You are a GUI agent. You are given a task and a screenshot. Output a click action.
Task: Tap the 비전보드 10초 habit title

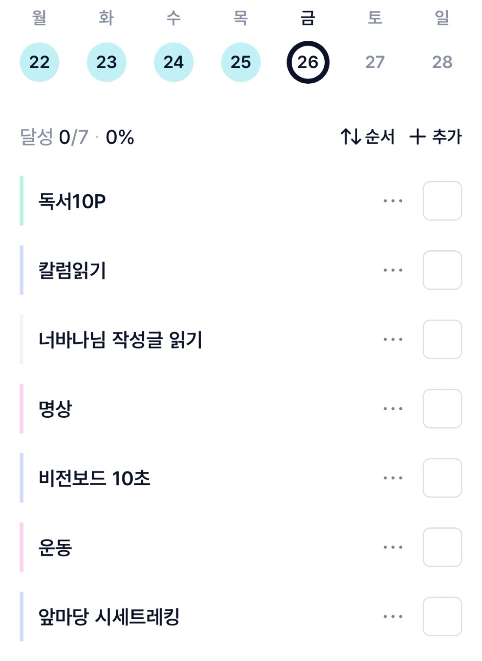click(x=94, y=478)
